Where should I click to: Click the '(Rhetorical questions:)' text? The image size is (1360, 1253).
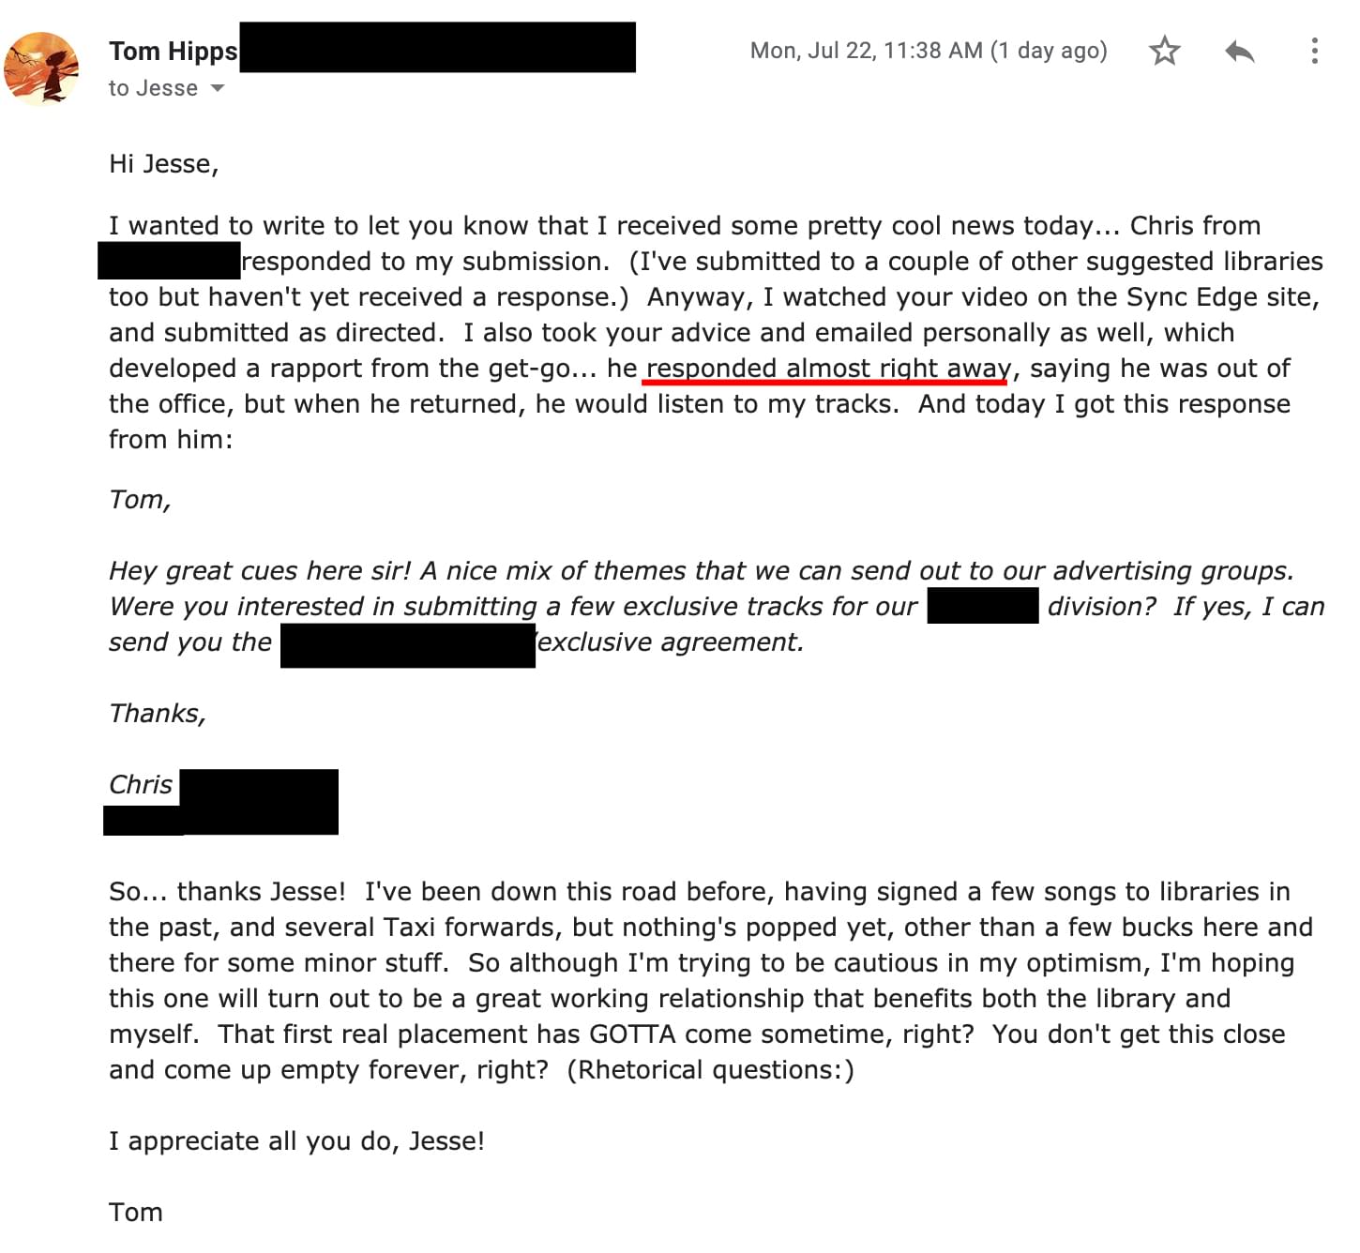pos(711,1070)
